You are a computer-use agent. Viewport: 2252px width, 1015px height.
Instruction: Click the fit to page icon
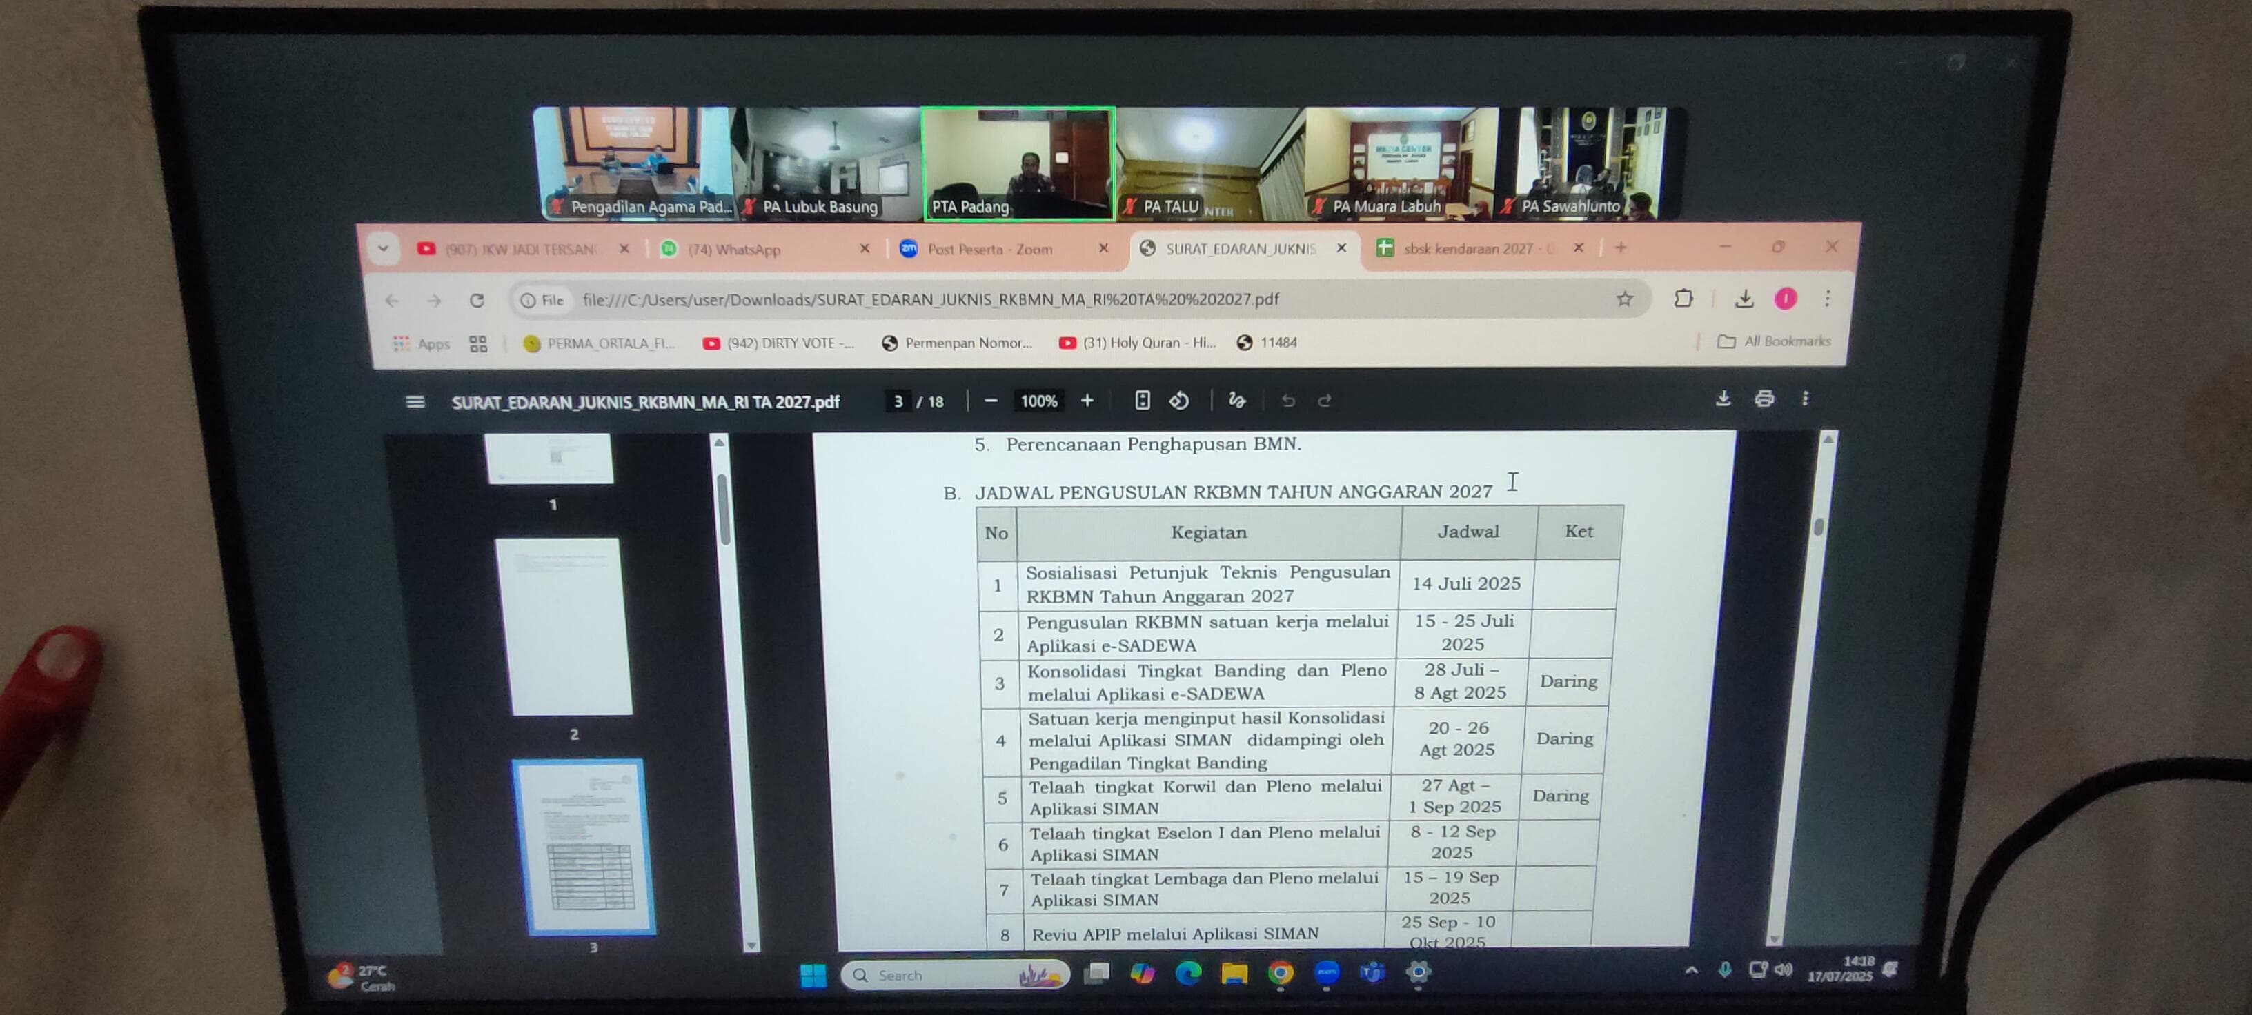[1142, 400]
